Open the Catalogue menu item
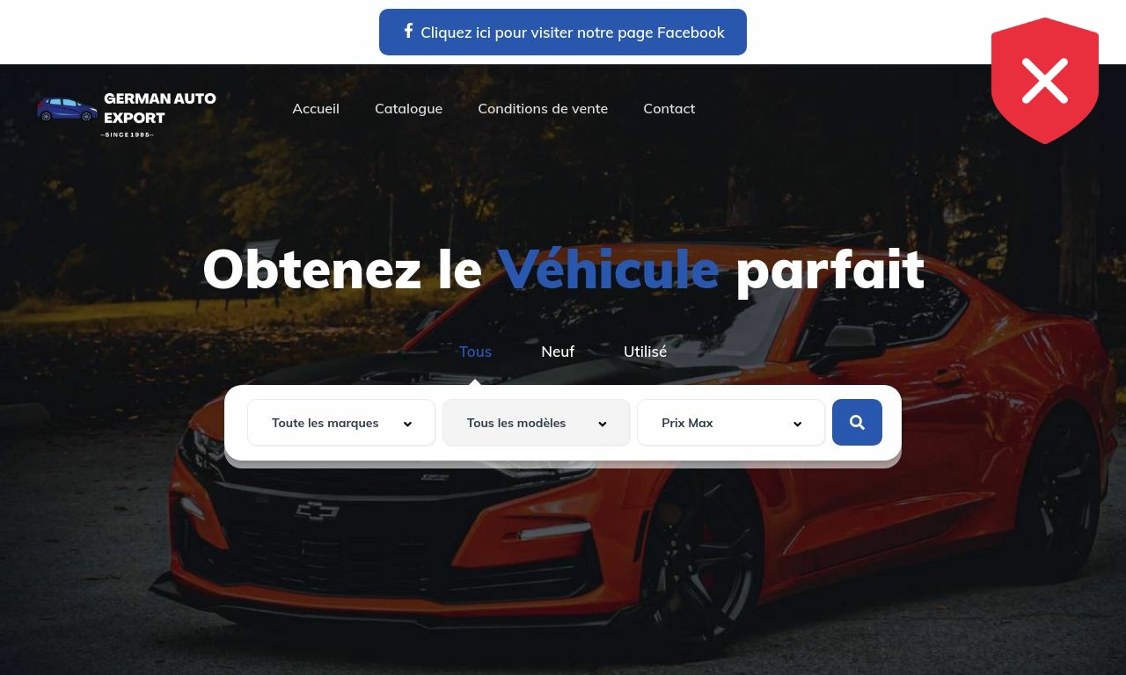1126x675 pixels. [408, 108]
